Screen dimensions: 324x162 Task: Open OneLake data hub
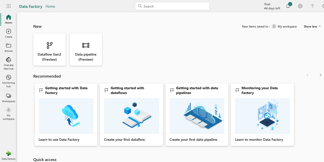[9, 63]
